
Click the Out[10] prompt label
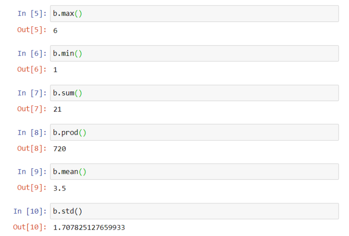pyautogui.click(x=30, y=227)
